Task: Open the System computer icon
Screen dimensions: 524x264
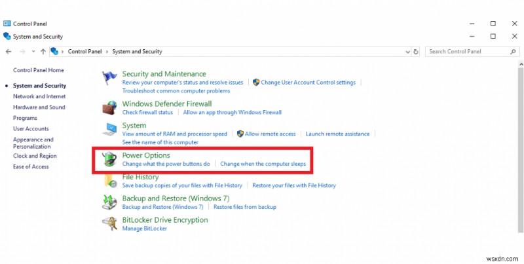Action: click(x=109, y=129)
